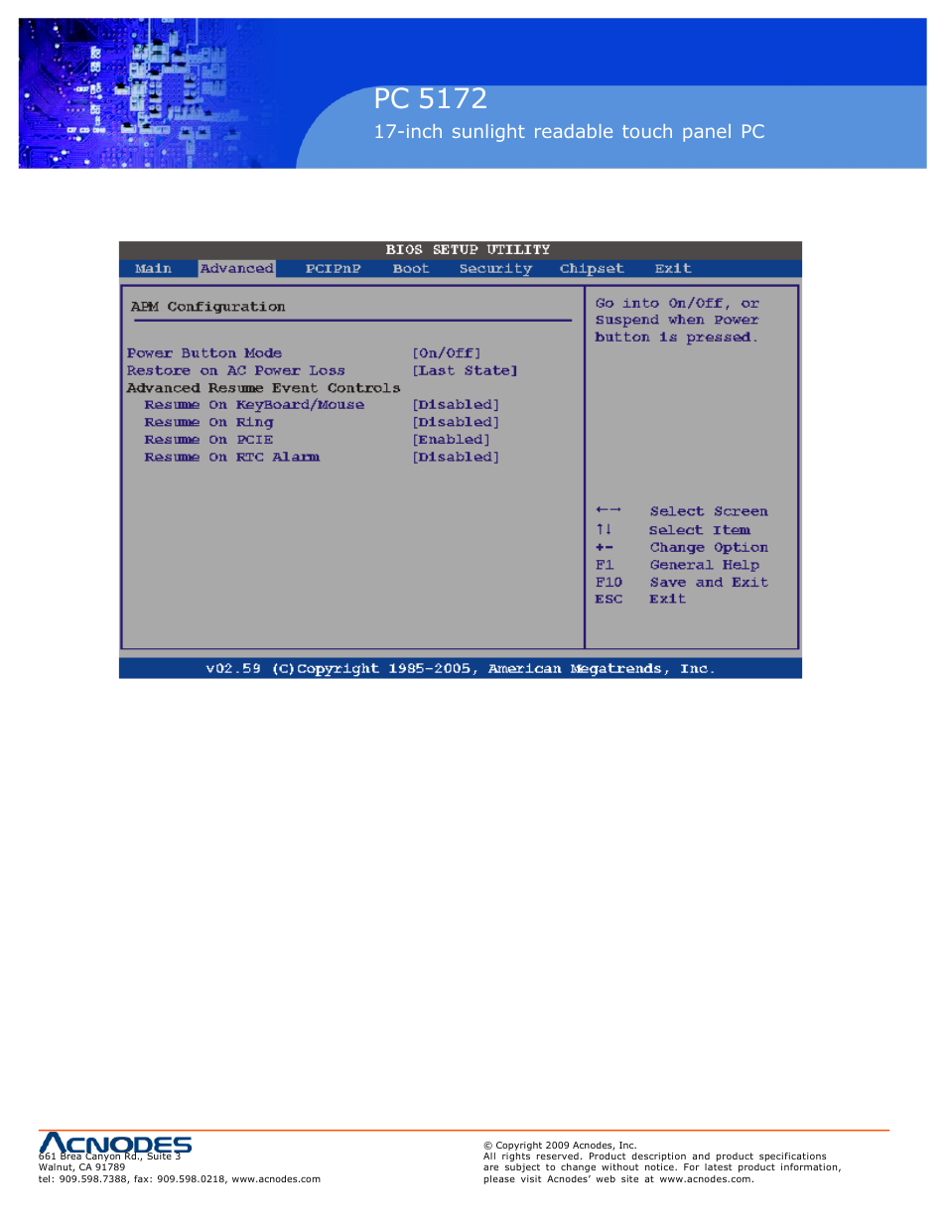Click the plus-minus Change Option symbol

pos(605,547)
